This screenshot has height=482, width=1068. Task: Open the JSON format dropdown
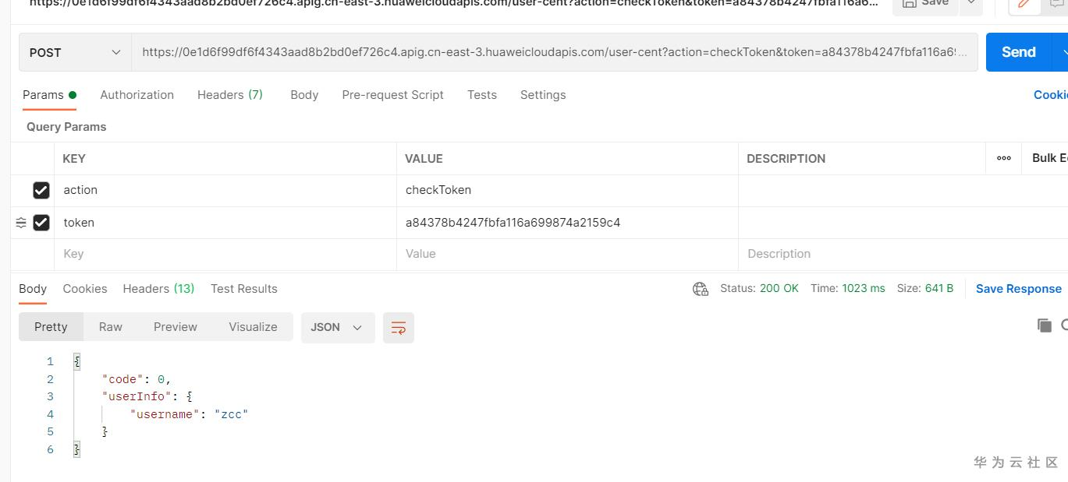pyautogui.click(x=338, y=327)
